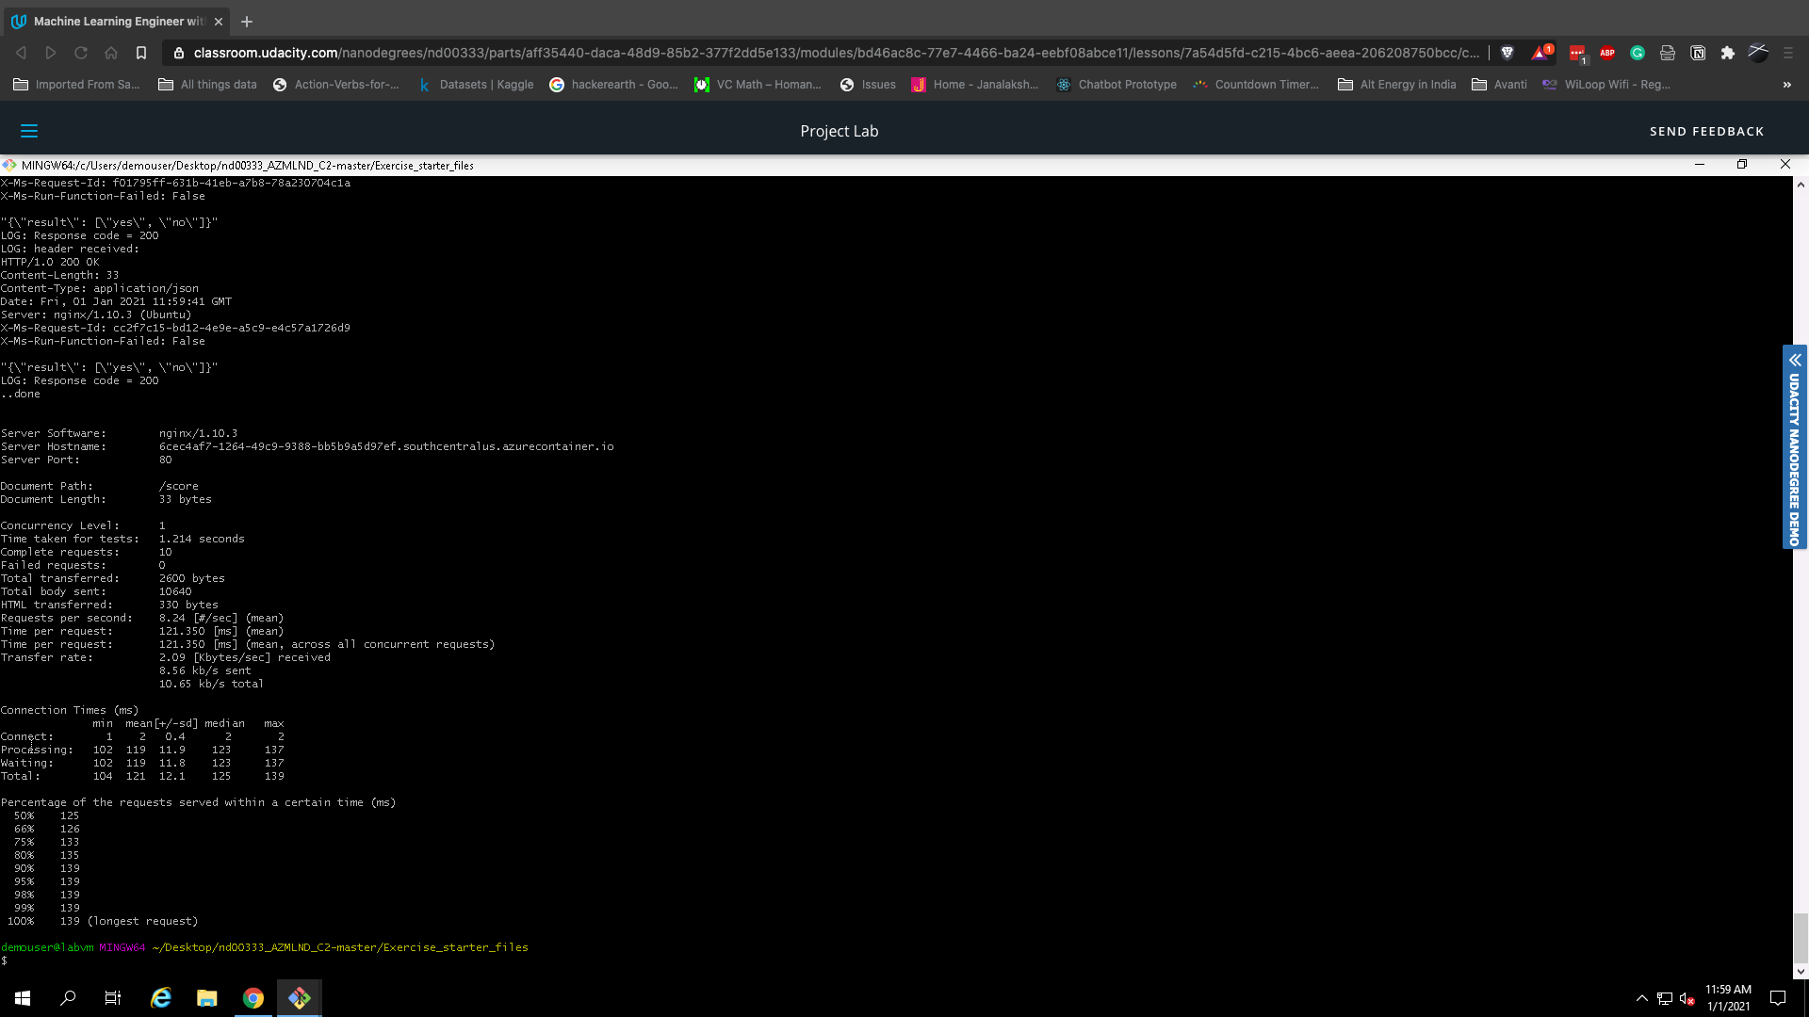Click SEND FEEDBACK

pos(1706,131)
